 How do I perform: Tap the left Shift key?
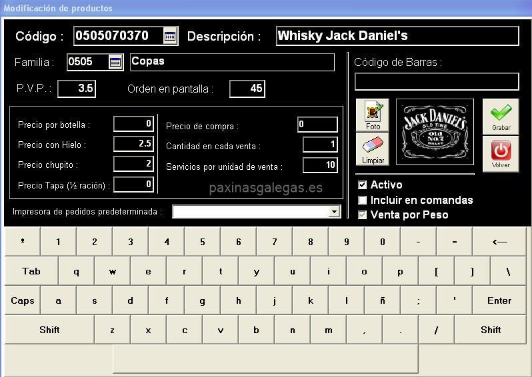coord(49,330)
